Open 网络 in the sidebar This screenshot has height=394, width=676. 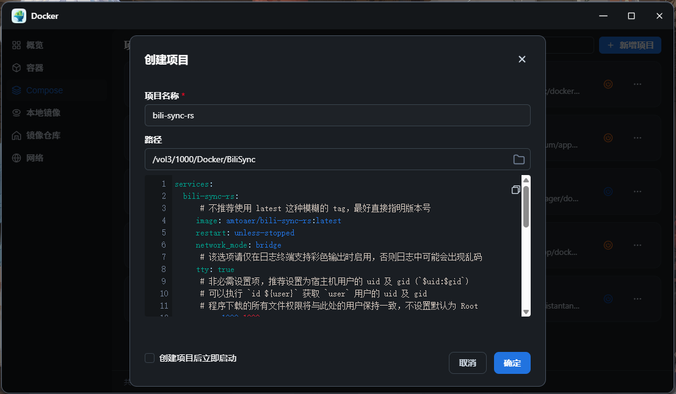56,158
